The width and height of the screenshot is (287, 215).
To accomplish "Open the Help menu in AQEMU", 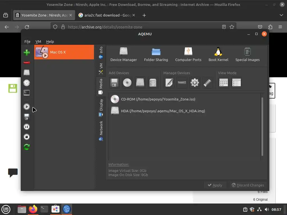I will 50,41.
